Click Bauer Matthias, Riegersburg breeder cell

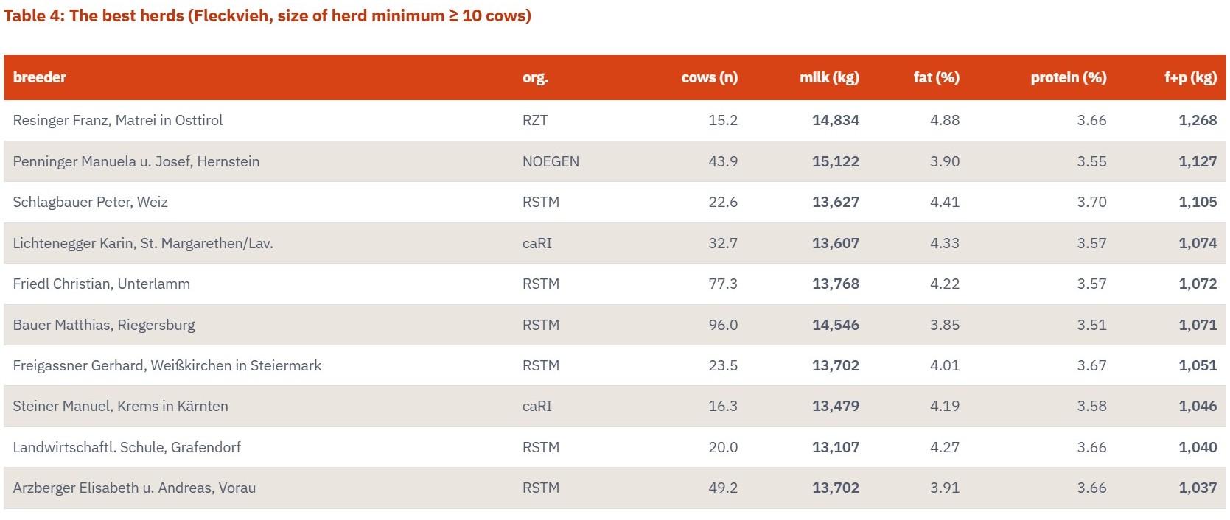click(104, 325)
